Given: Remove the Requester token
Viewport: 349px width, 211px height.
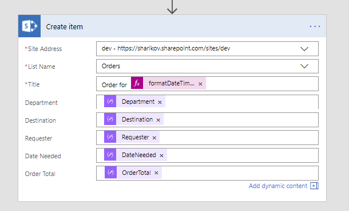Looking at the screenshot, I should (154, 138).
